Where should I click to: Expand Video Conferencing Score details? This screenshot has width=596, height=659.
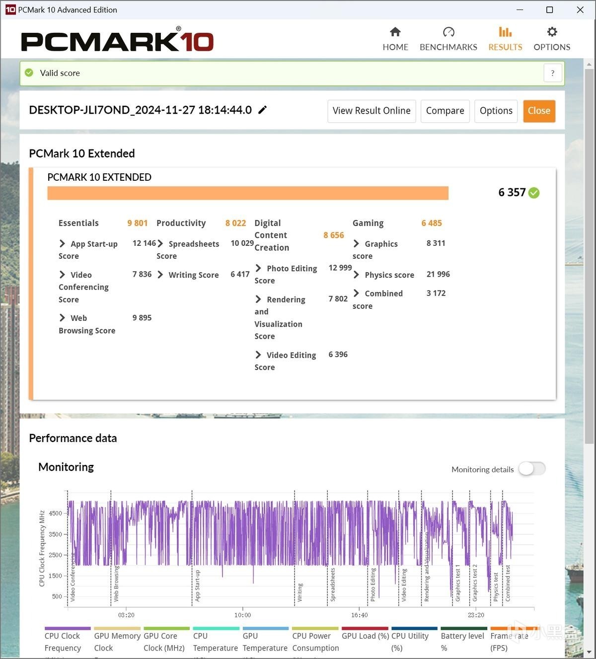coord(62,275)
